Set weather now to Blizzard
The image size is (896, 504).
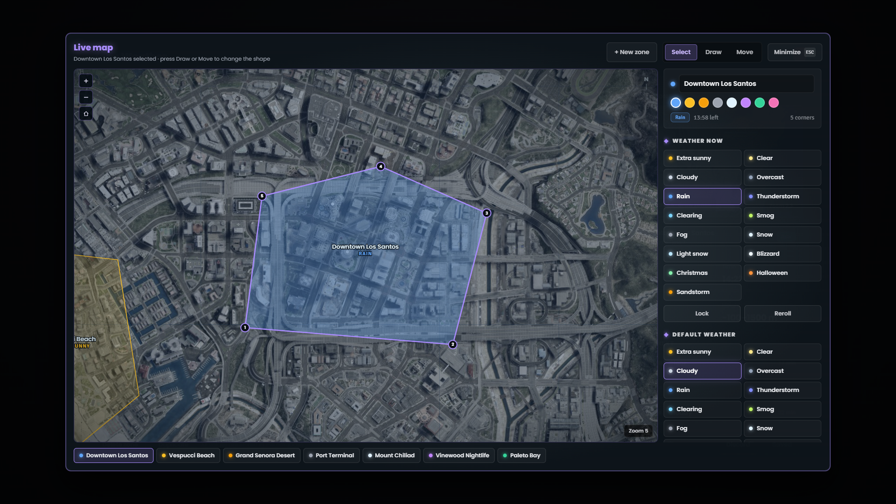click(783, 254)
